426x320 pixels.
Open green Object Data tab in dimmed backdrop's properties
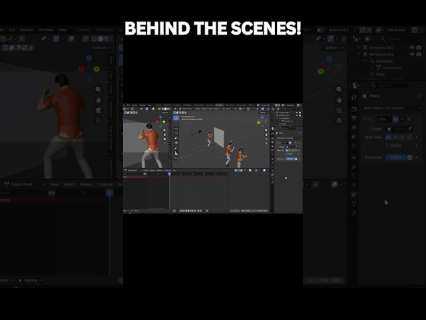353,203
